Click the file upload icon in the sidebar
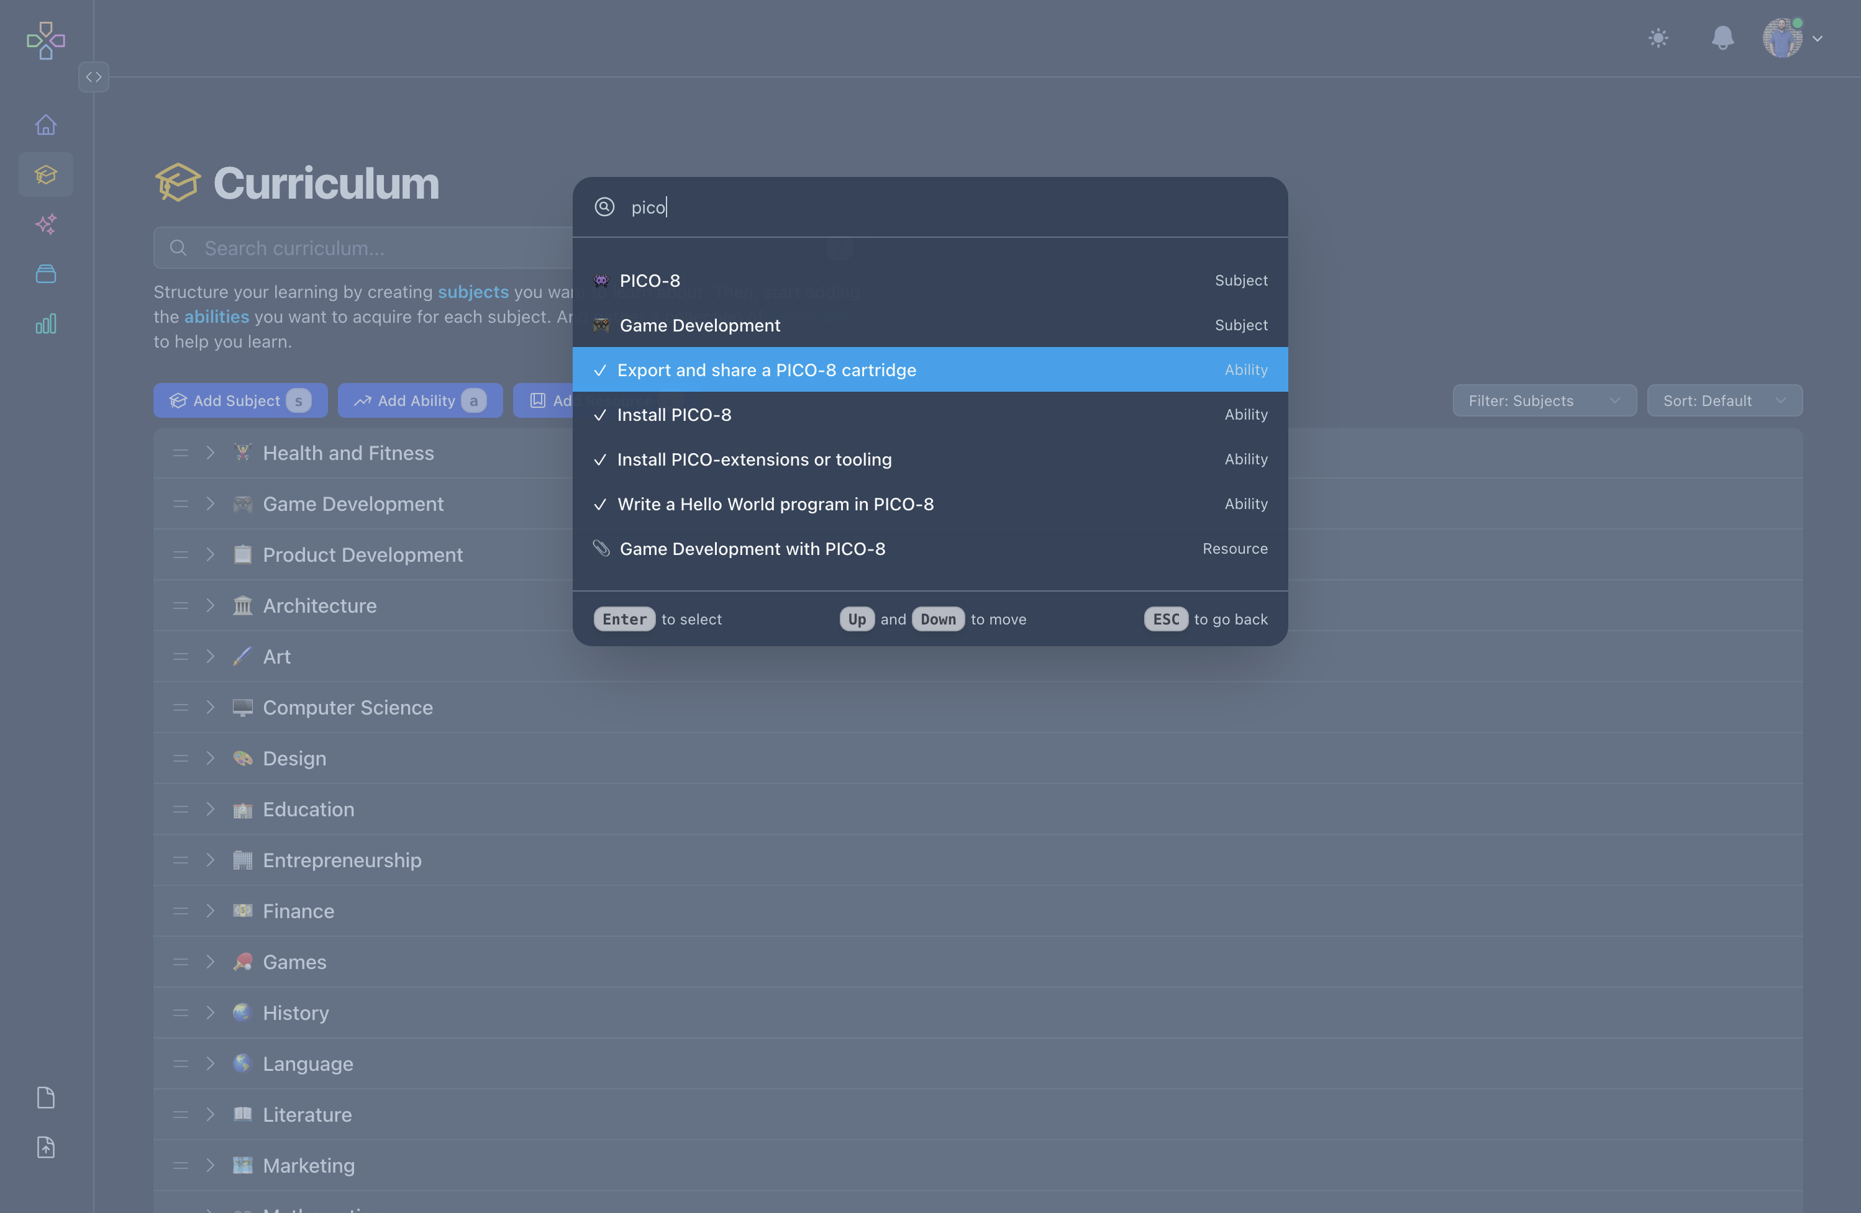 45,1147
